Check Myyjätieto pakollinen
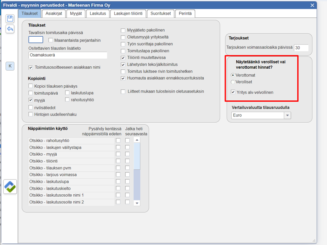 pos(123,30)
